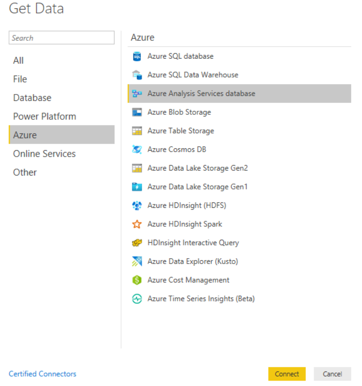Select 'Azure Data Lake Storage Gen1' text
The width and height of the screenshot is (362, 386).
[x=197, y=187]
